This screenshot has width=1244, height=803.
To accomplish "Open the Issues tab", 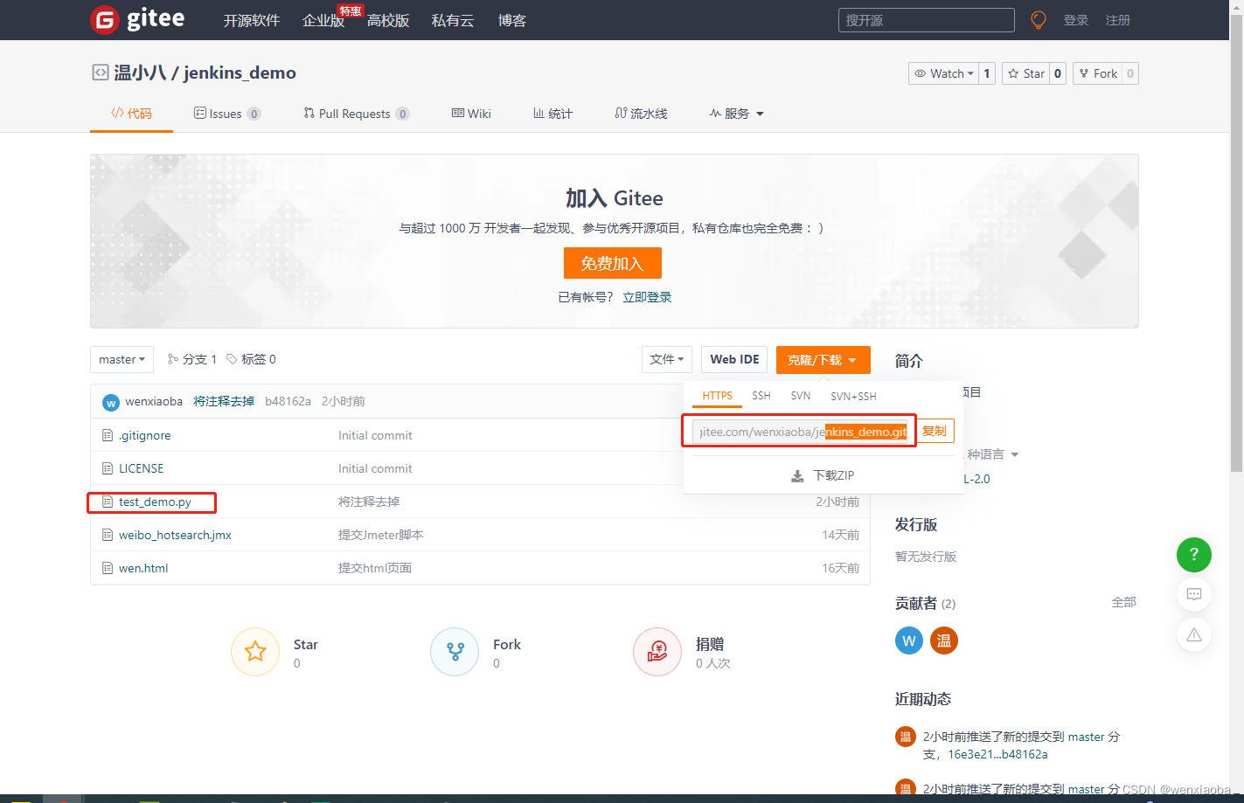I will pos(226,114).
